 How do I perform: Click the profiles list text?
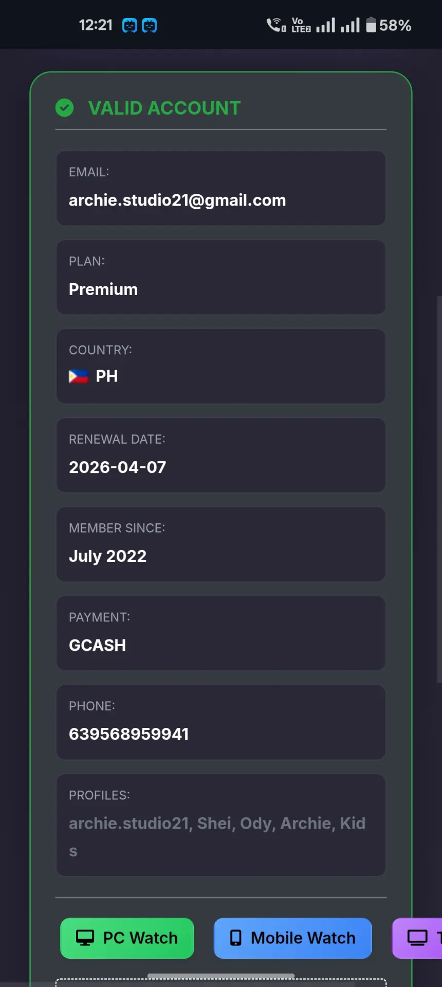[217, 837]
